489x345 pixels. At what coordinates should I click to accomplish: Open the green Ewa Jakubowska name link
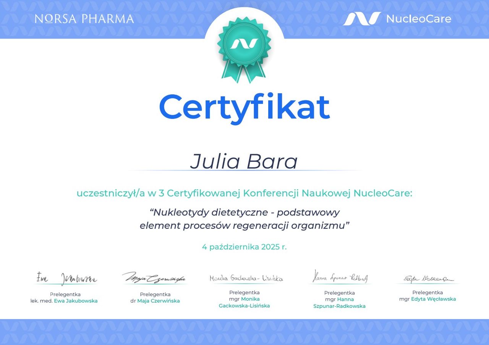[x=76, y=301]
